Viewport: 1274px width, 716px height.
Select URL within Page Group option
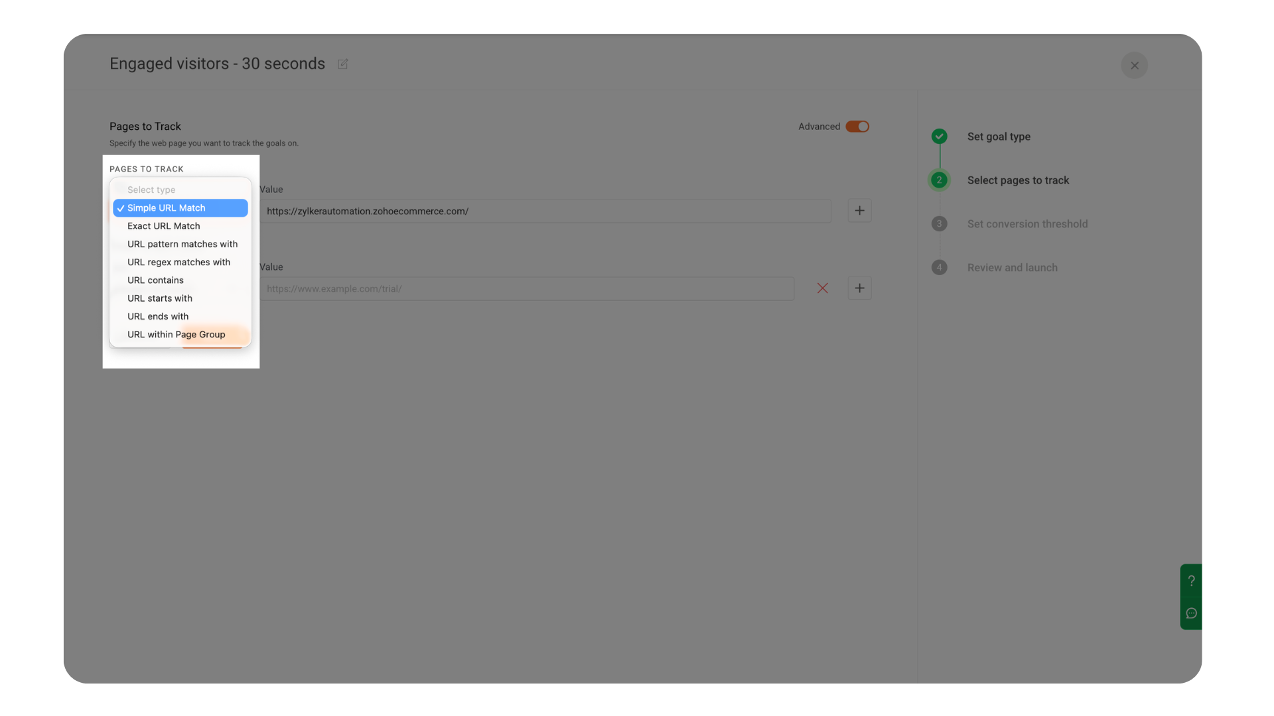(177, 335)
